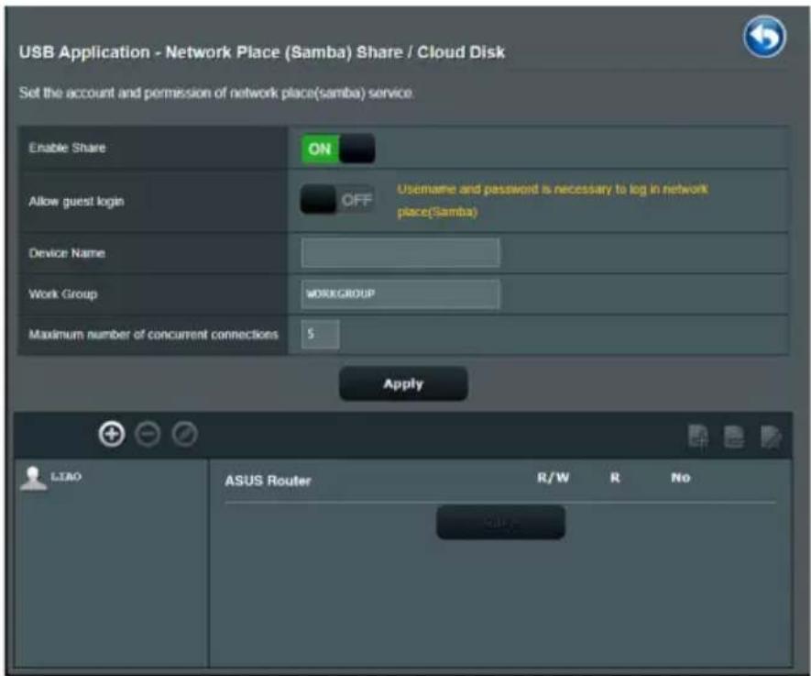The image size is (811, 676).
Task: Add a new user account with plus icon
Action: click(112, 434)
